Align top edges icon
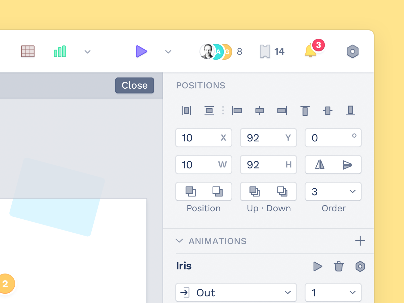This screenshot has width=404, height=303. point(305,111)
